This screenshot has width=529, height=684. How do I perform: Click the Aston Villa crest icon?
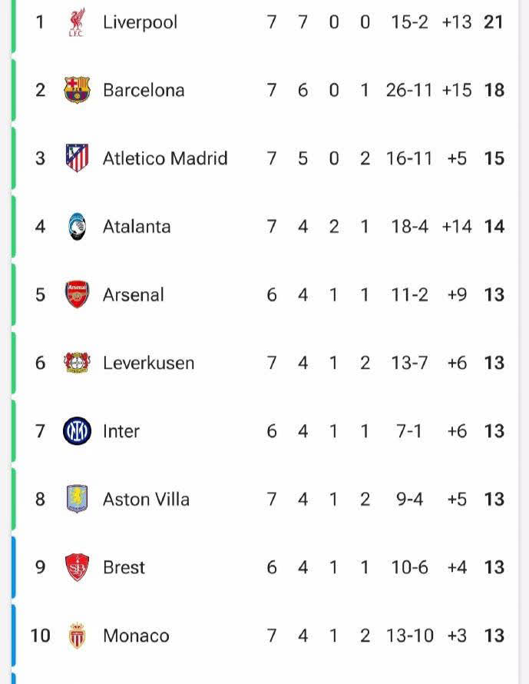point(77,499)
